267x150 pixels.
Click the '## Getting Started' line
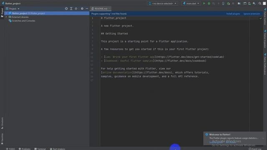click(114, 34)
